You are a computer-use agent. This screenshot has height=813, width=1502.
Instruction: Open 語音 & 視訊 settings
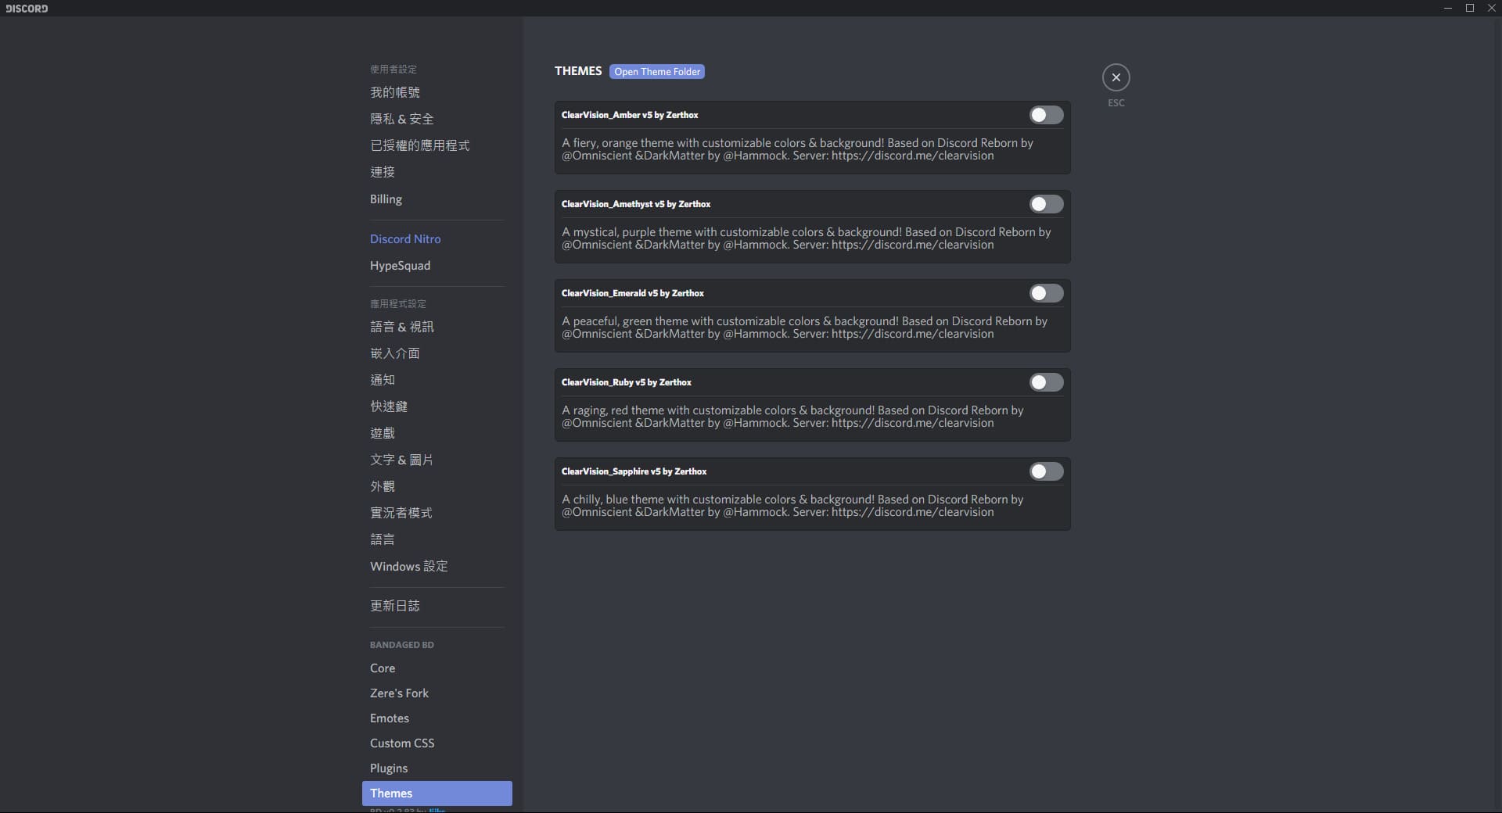click(437, 327)
